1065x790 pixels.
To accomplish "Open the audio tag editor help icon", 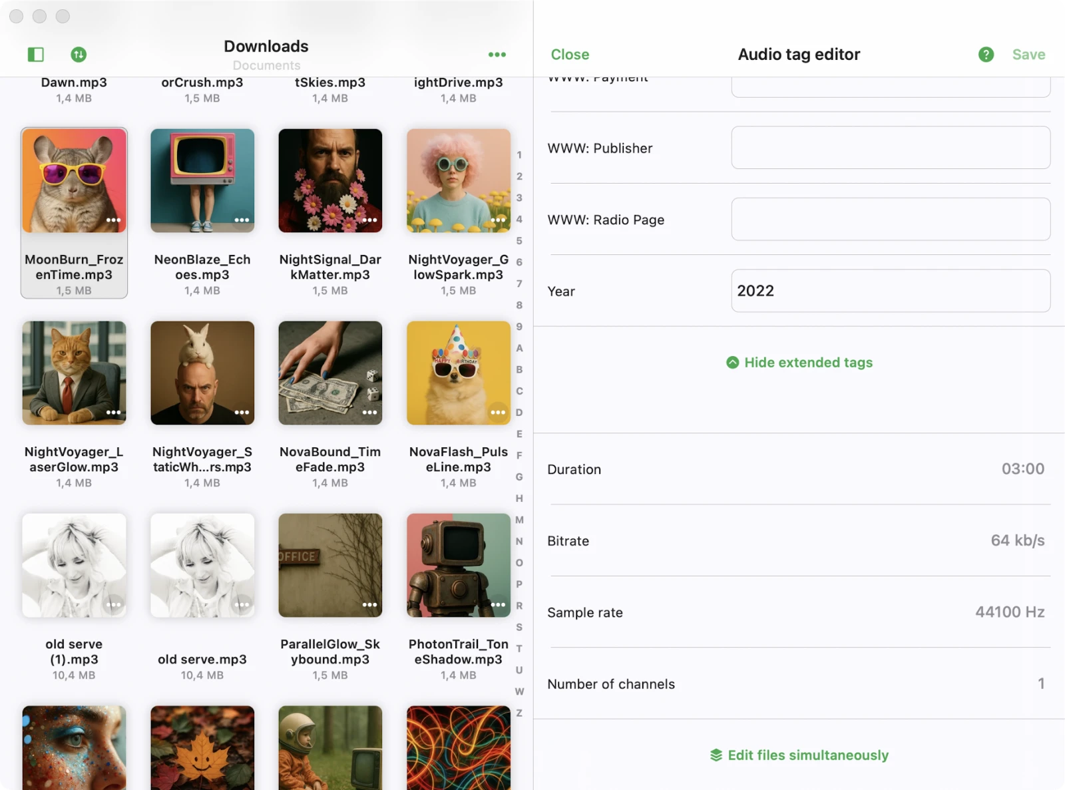I will click(x=986, y=55).
